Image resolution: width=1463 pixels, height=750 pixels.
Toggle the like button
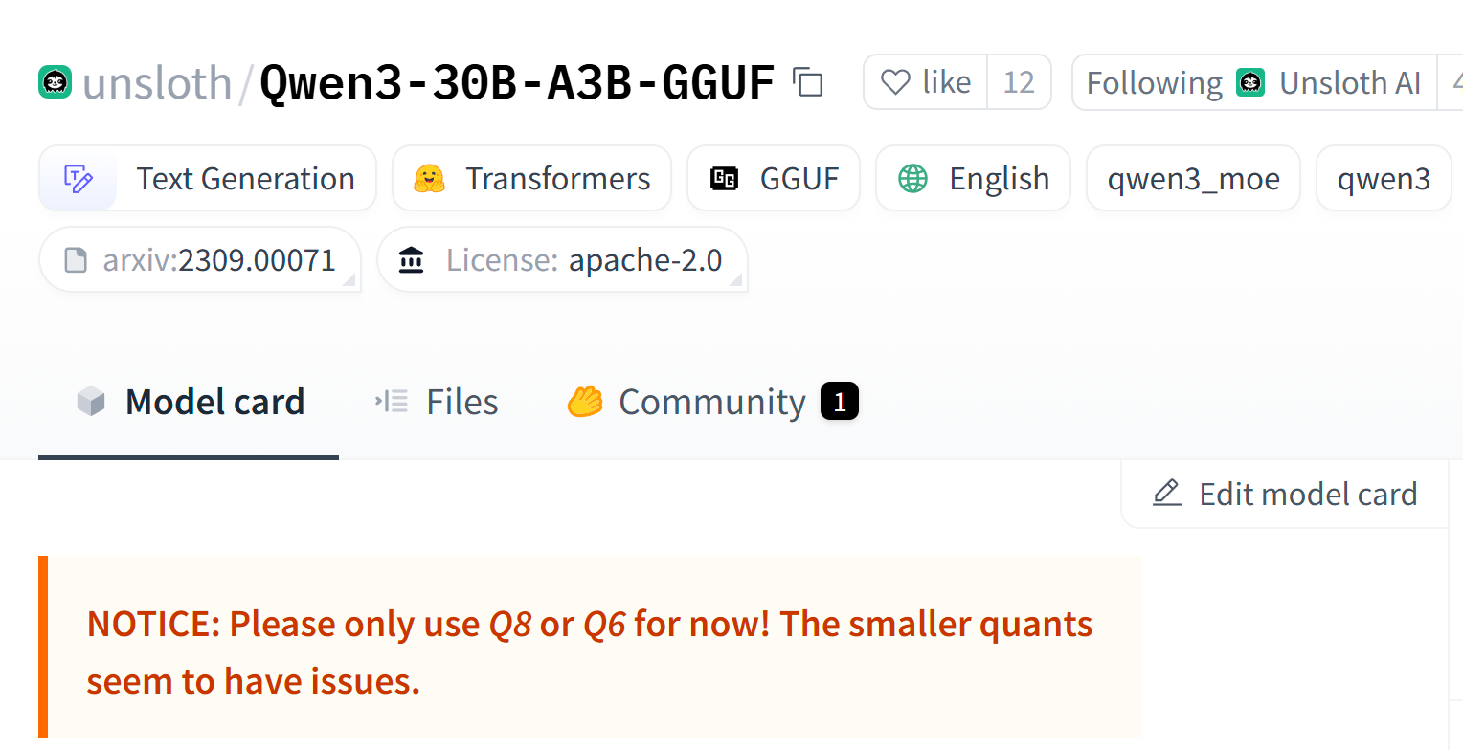[x=926, y=82]
